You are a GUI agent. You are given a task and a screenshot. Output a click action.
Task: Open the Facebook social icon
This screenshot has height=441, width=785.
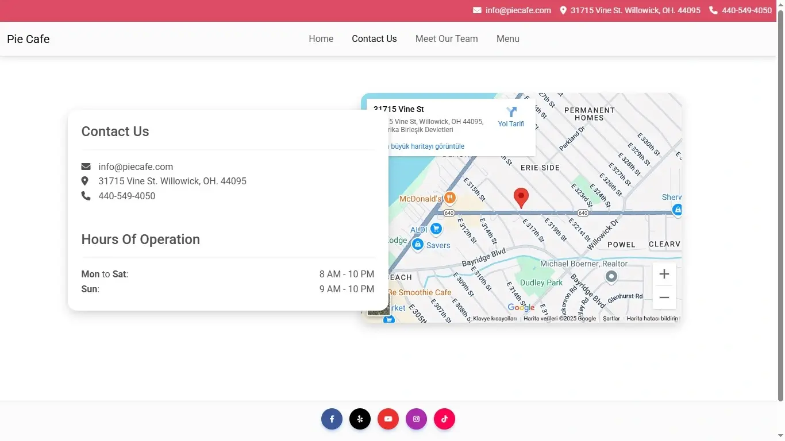[332, 419]
